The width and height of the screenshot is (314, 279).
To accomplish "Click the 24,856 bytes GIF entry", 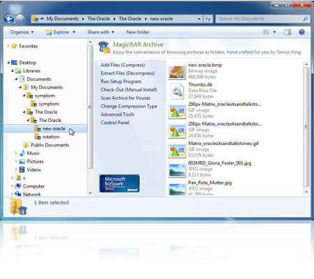I will coord(215,130).
